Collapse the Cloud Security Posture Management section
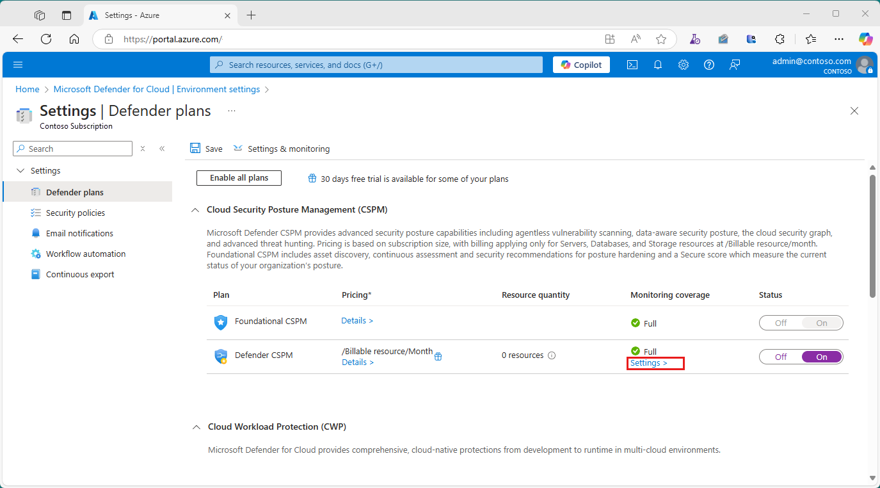 (x=195, y=210)
